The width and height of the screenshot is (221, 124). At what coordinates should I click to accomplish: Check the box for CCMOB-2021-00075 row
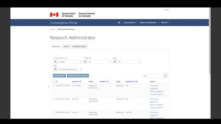coord(53,112)
